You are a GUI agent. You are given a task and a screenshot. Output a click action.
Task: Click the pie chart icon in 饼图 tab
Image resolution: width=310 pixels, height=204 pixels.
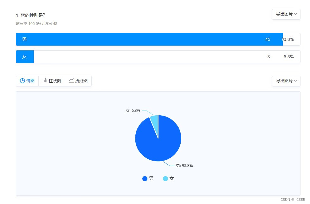coord(22,81)
